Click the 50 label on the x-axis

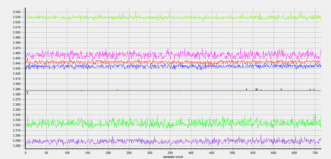46,152
